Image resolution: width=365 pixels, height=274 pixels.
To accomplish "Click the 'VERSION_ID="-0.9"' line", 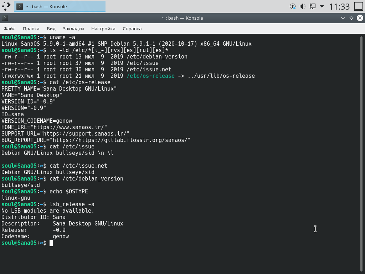I will (29, 102).
